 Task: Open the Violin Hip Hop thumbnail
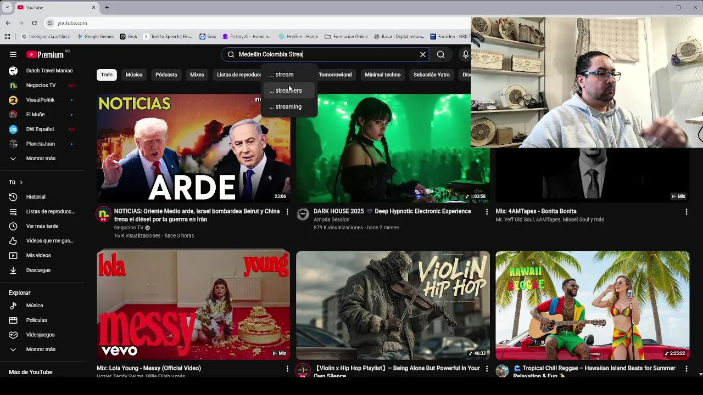[x=393, y=306]
